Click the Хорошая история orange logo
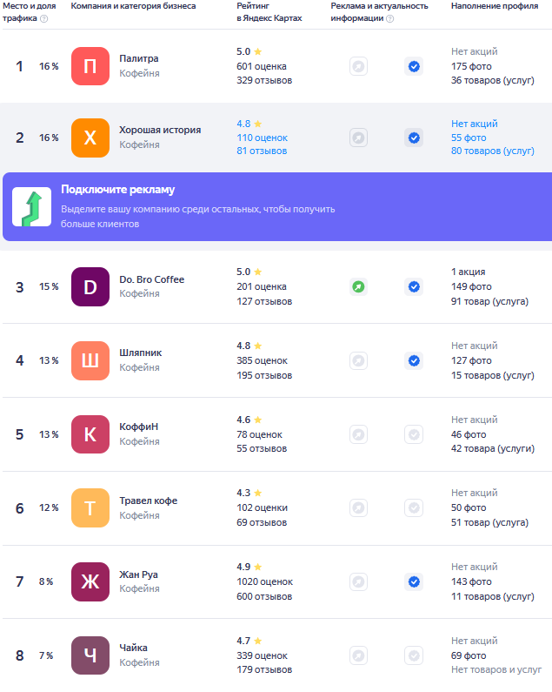552x692 pixels. 90,138
